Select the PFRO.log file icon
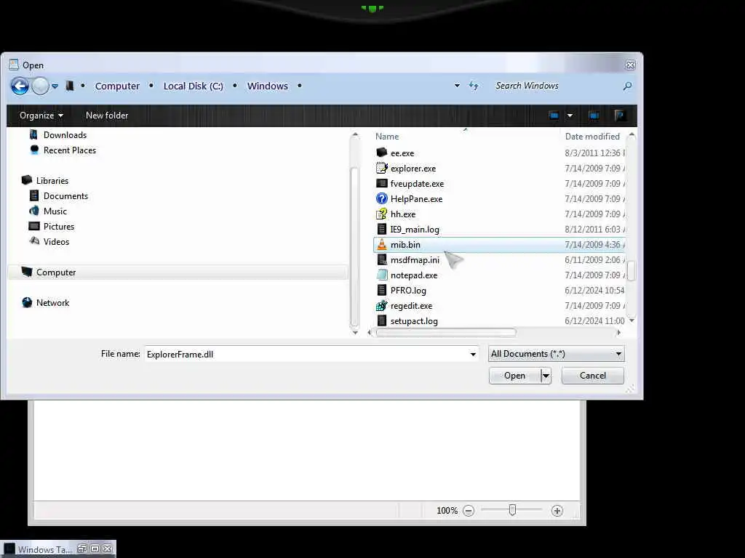Viewport: 745px width, 558px height. click(x=381, y=290)
